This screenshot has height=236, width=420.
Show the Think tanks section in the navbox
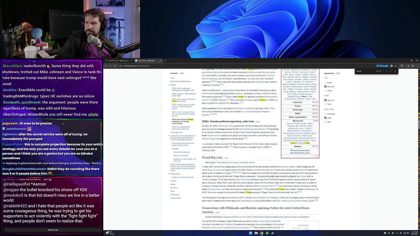coord(315,110)
